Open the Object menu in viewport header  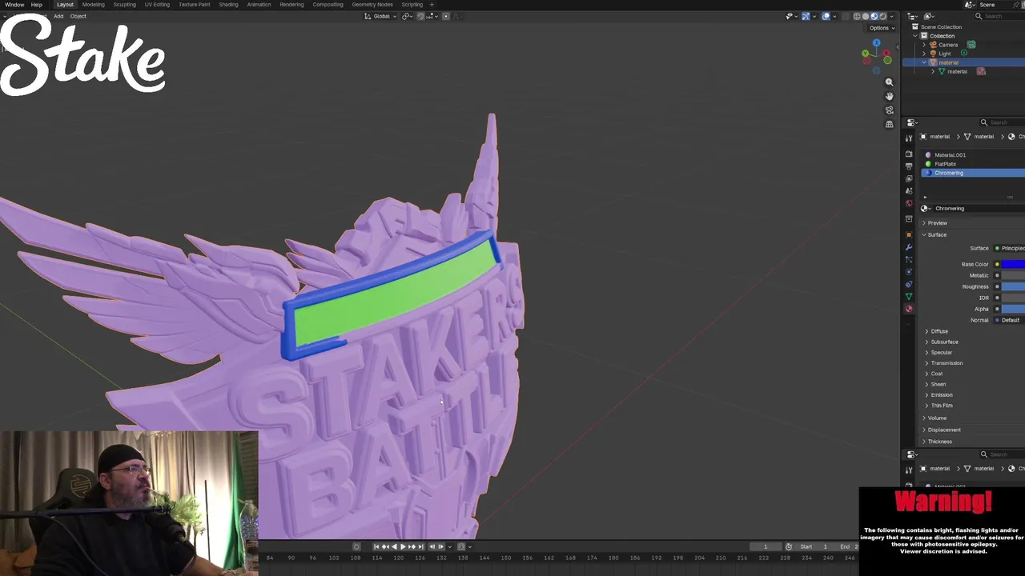[78, 16]
